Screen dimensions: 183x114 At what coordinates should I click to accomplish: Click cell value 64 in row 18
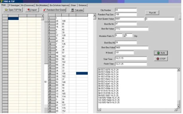pos(57,68)
